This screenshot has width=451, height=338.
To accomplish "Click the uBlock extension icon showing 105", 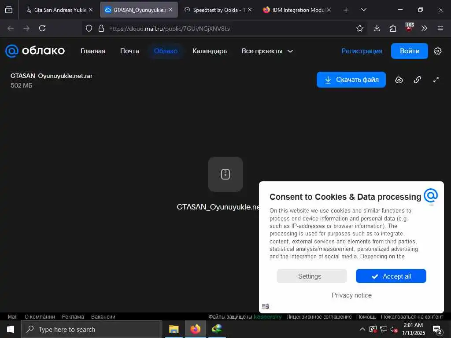I will click(x=409, y=27).
